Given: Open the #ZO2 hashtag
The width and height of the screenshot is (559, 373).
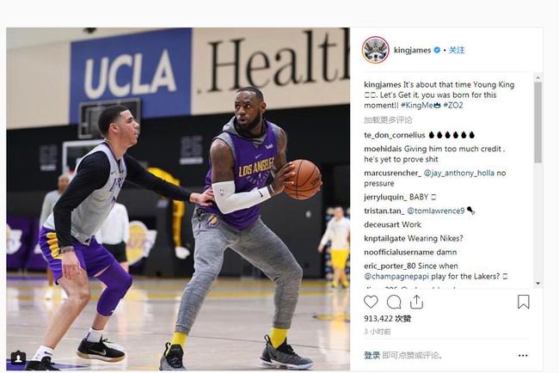Looking at the screenshot, I should [x=452, y=106].
